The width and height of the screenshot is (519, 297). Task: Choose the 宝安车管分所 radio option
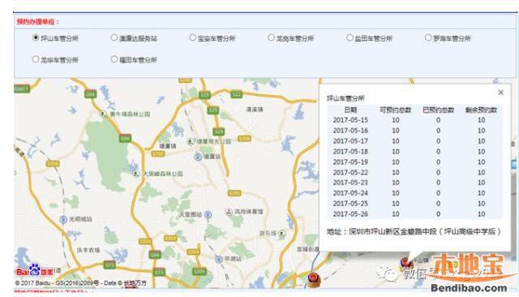click(x=193, y=37)
